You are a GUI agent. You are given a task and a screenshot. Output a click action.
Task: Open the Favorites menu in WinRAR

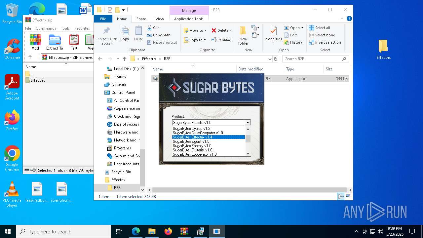tap(82, 28)
